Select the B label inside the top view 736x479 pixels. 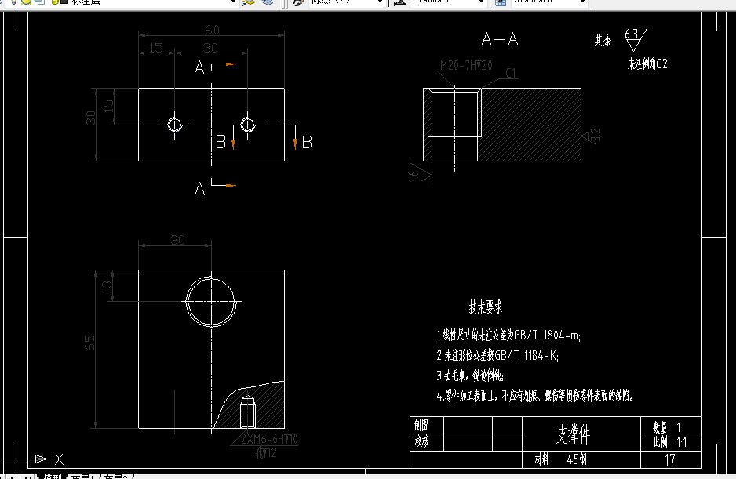click(220, 142)
